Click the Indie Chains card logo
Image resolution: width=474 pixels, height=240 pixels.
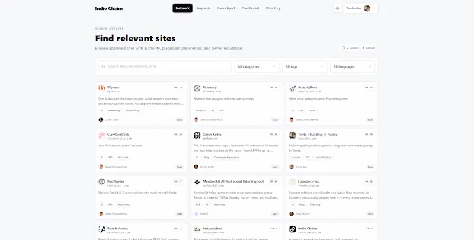click(x=292, y=229)
